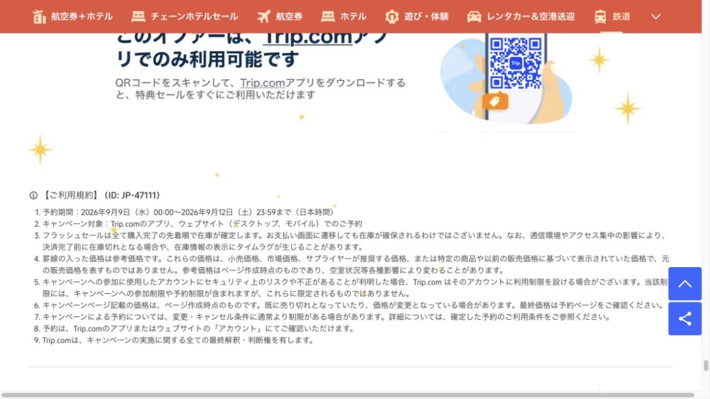Click term 4 about 罫線の入った価格

354,264
